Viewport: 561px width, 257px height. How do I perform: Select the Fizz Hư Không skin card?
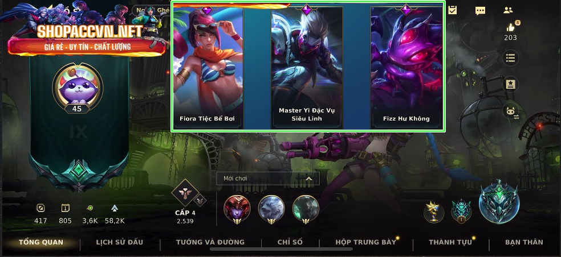406,68
